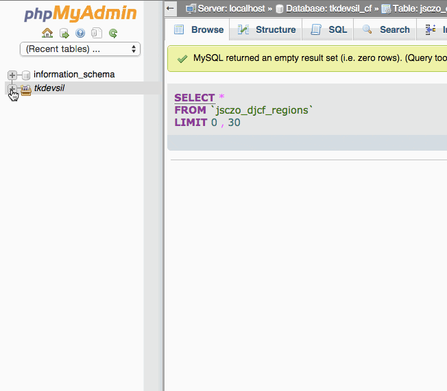The height and width of the screenshot is (391, 447).
Task: Click the SELECT keyword link
Action: (x=195, y=98)
